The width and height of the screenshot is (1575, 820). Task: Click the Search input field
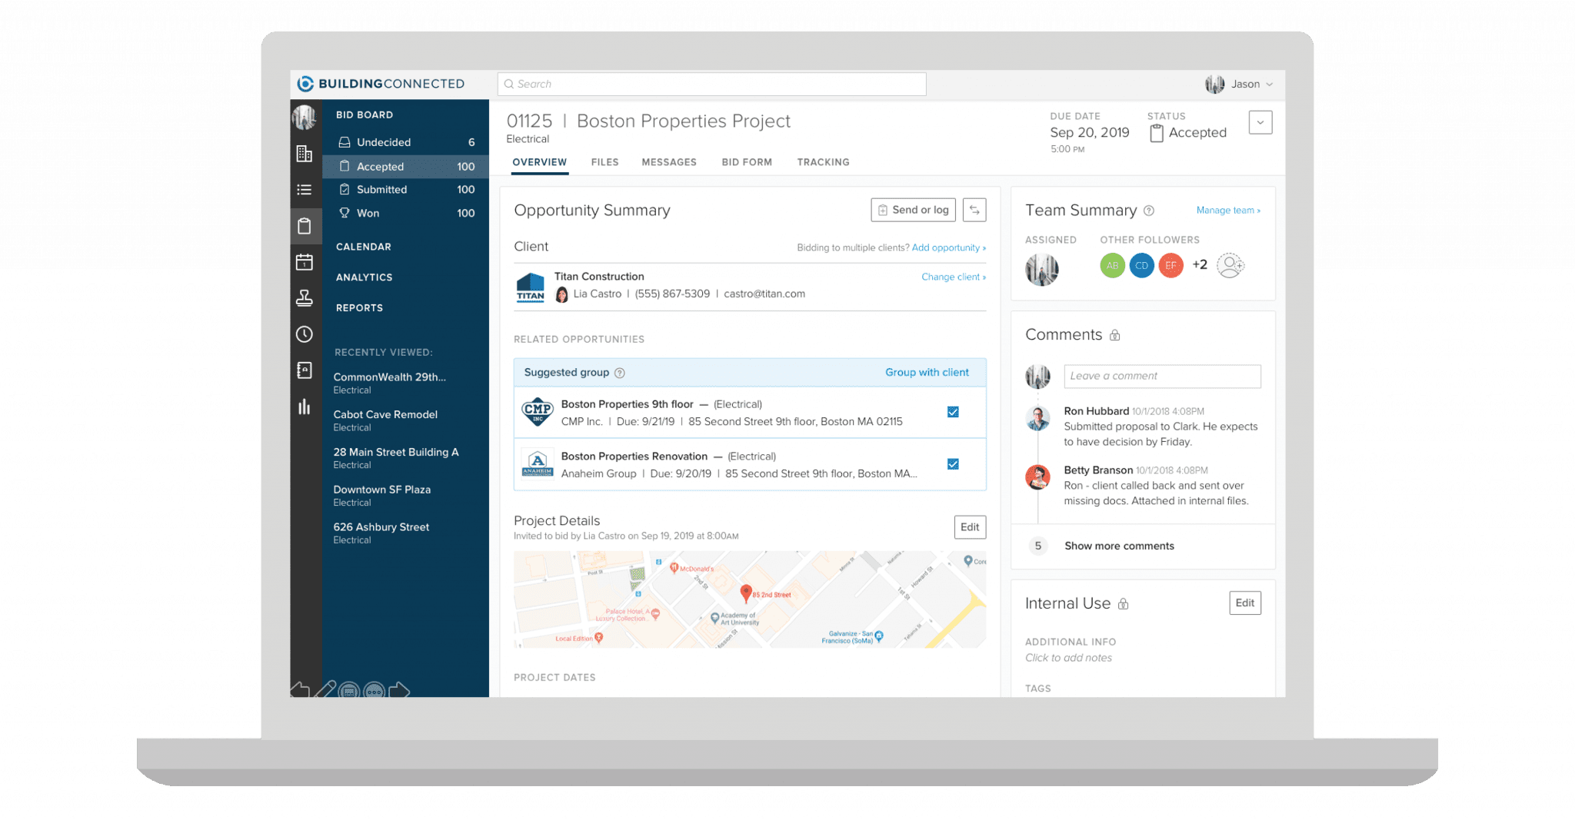(x=711, y=84)
